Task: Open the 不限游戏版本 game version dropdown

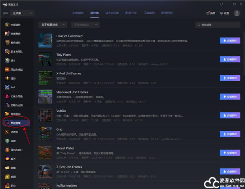Action: click(85, 24)
